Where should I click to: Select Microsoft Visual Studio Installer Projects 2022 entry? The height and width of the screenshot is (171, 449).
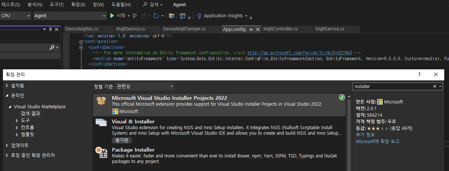pos(219,105)
